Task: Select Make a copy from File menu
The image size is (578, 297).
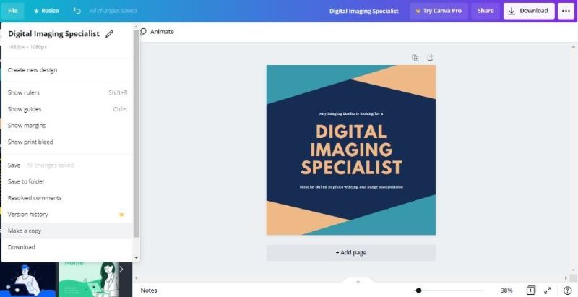Action: (25, 231)
